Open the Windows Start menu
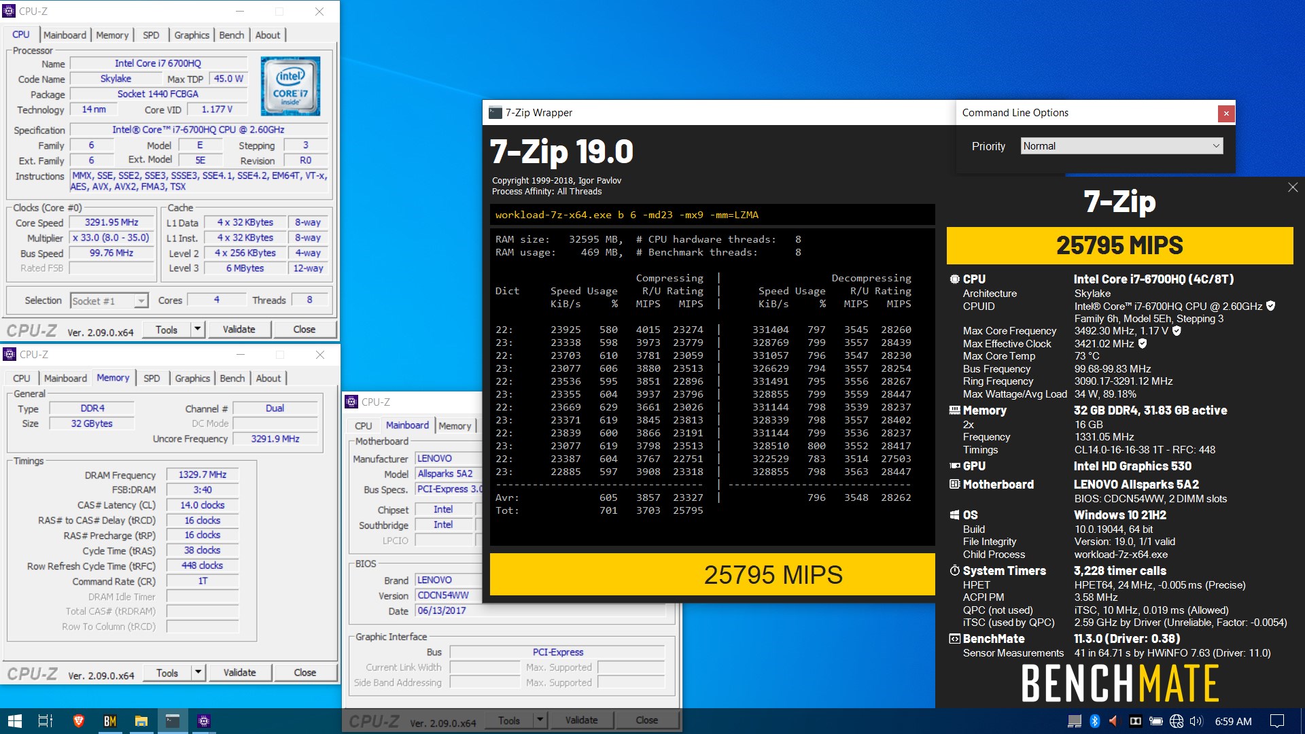Viewport: 1305px width, 734px height. point(15,721)
